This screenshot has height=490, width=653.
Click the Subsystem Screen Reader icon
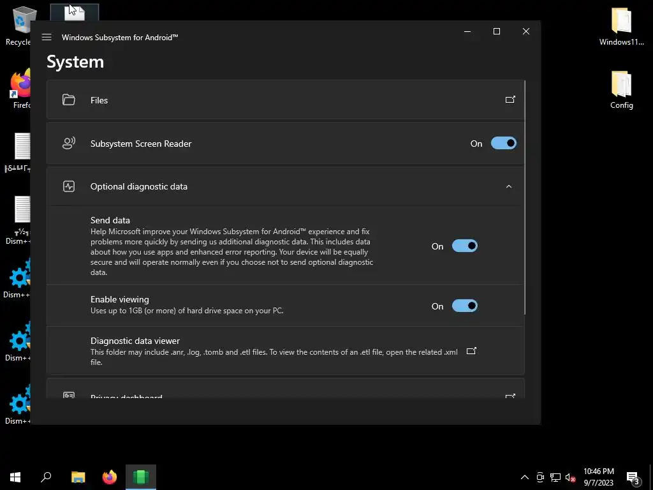click(69, 144)
